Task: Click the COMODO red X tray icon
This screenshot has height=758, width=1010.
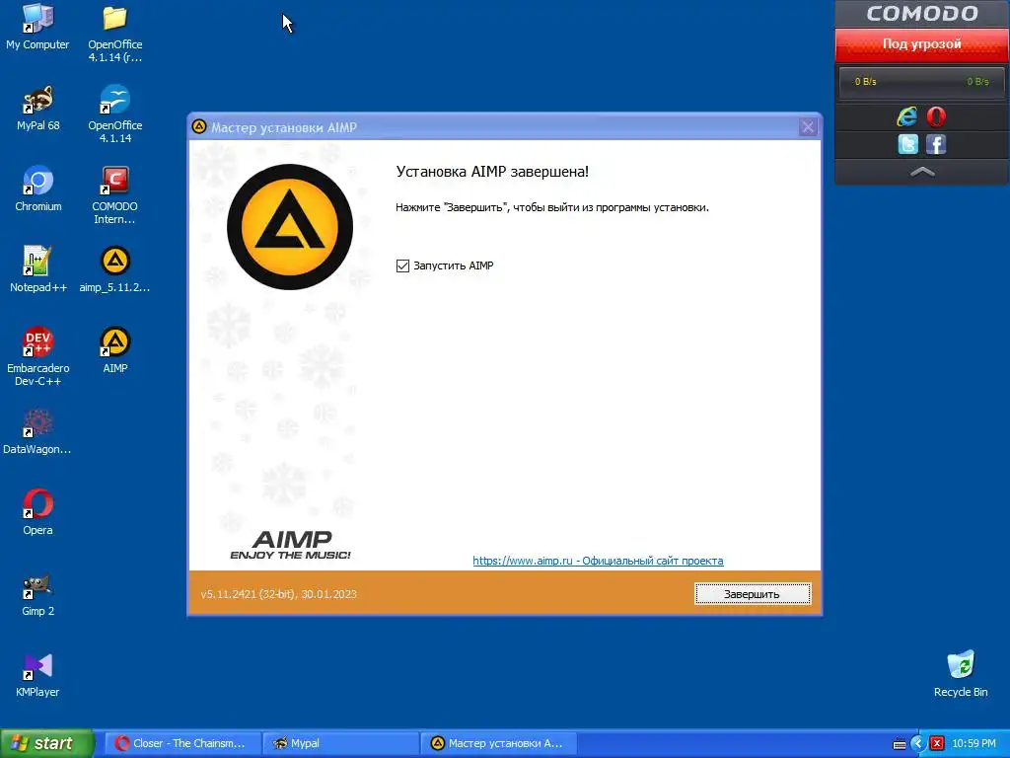Action: [937, 743]
